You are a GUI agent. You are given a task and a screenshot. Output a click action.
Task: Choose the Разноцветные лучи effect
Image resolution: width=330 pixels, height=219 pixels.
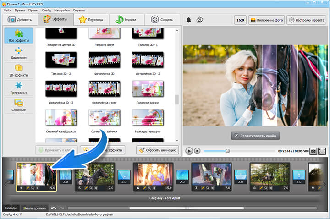(148, 118)
